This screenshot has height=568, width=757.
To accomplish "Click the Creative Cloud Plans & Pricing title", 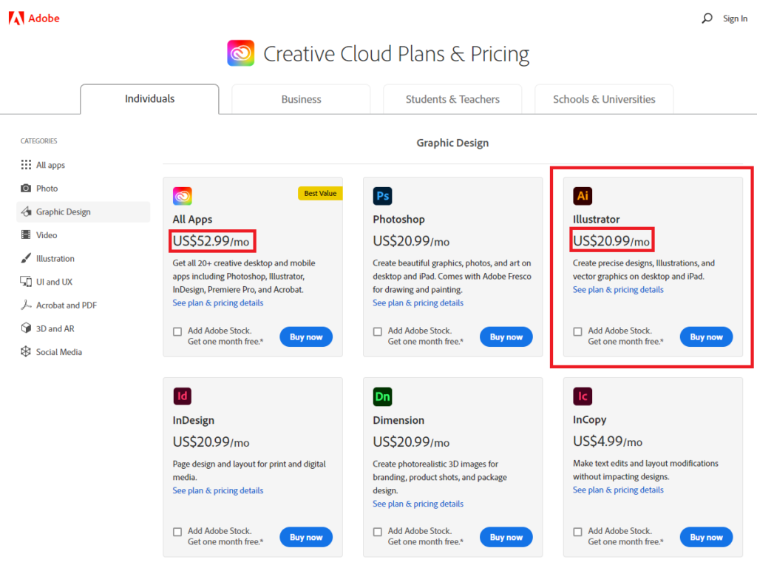I will click(396, 54).
